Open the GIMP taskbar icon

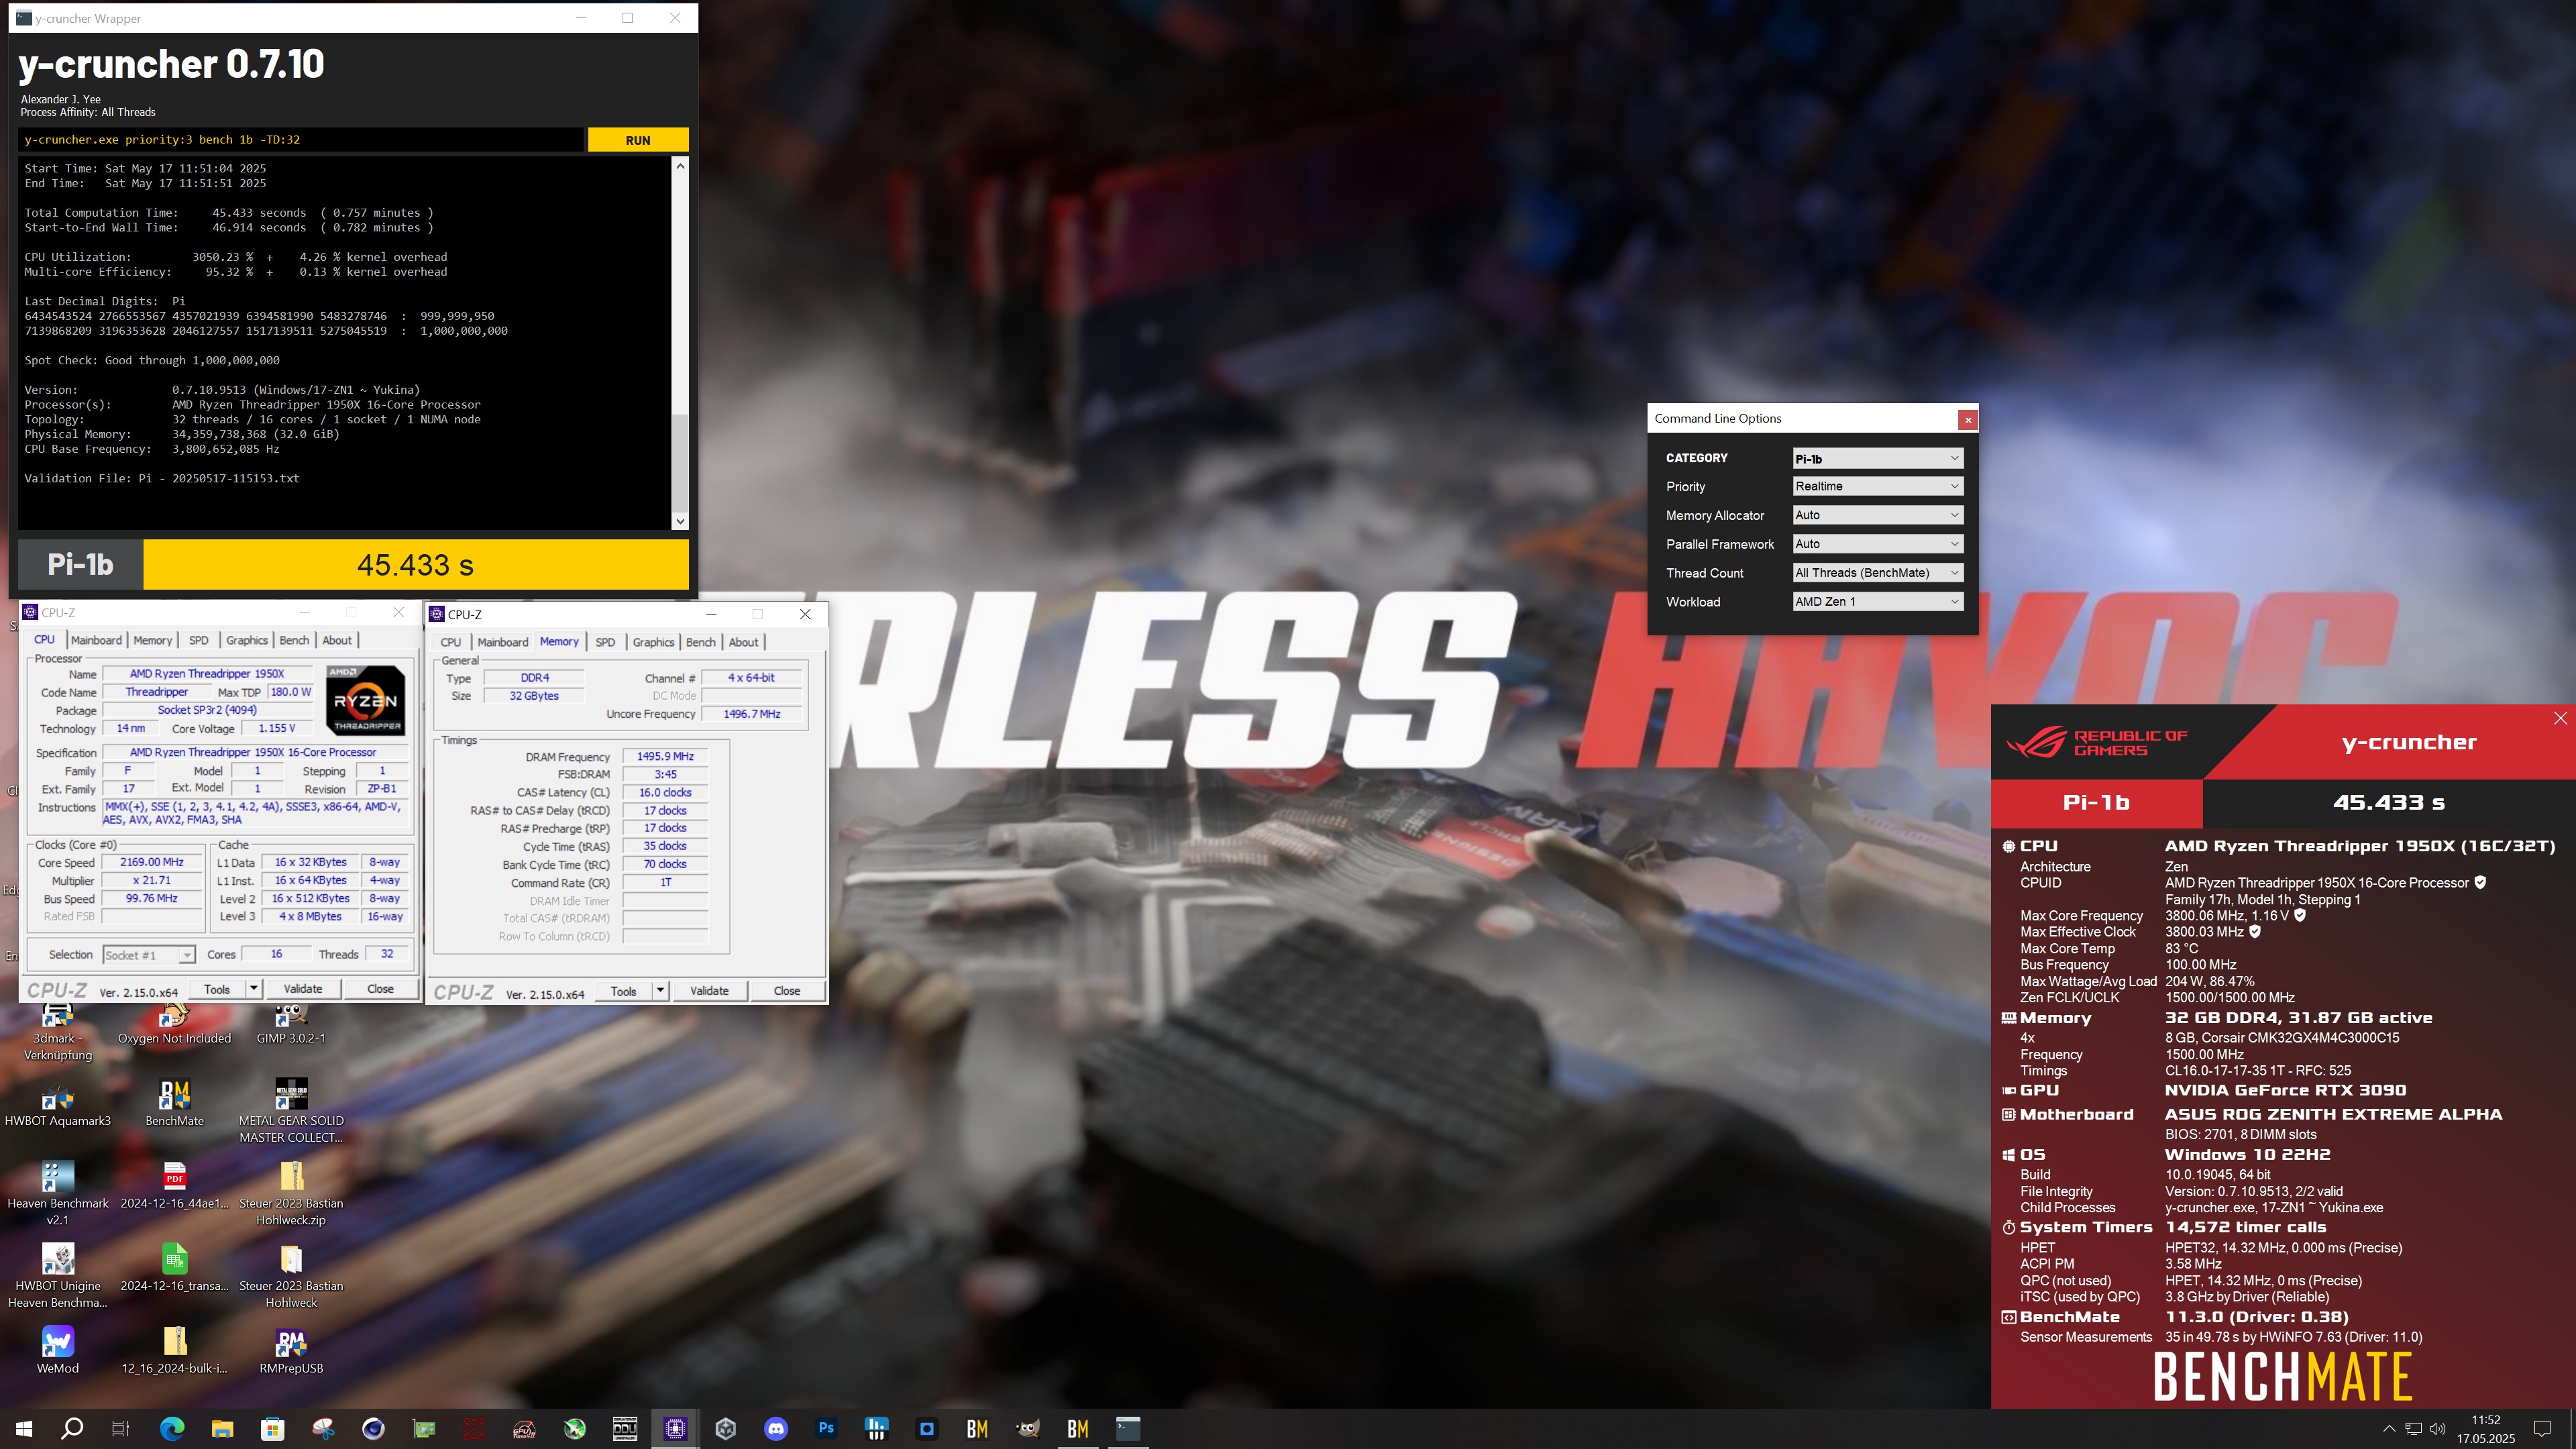pyautogui.click(x=1027, y=1428)
